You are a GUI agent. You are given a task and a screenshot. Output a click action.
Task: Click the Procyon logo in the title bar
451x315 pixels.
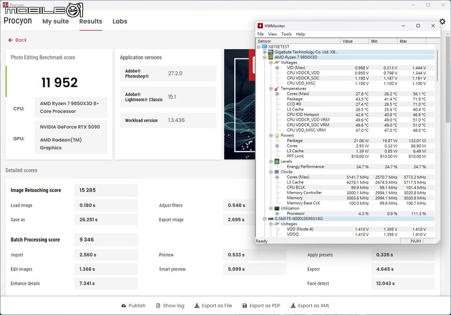(x=5, y=5)
